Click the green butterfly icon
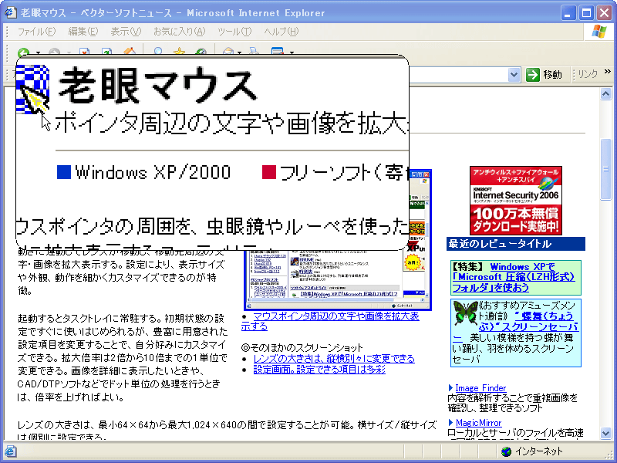This screenshot has width=617, height=463. click(x=465, y=313)
